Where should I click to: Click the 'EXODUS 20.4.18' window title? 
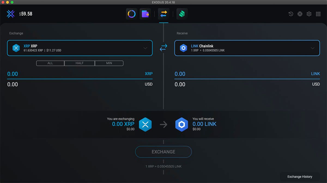click(163, 2)
